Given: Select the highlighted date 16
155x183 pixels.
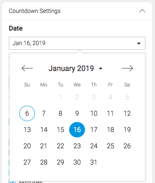Looking at the screenshot, I should tap(77, 130).
